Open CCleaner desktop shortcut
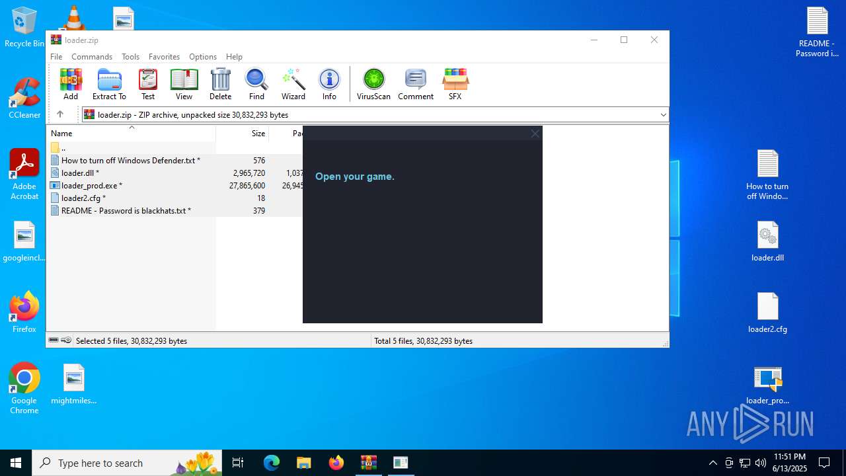This screenshot has height=476, width=846. (24, 99)
